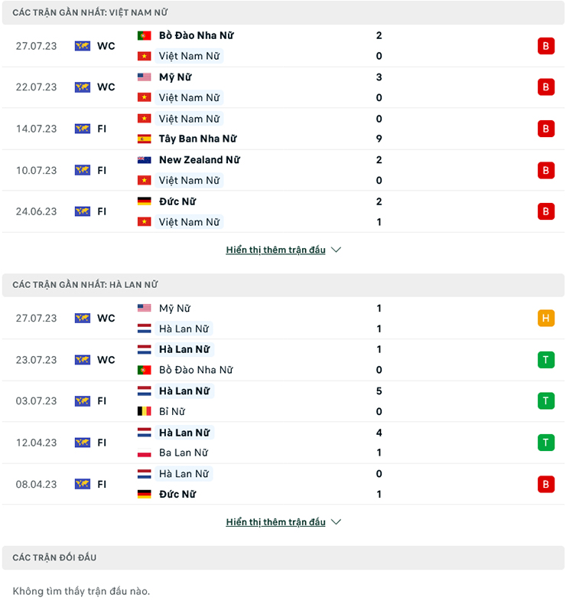Click the Portugal flag in the 27.07.23 match
The image size is (566, 608).
pyautogui.click(x=144, y=36)
